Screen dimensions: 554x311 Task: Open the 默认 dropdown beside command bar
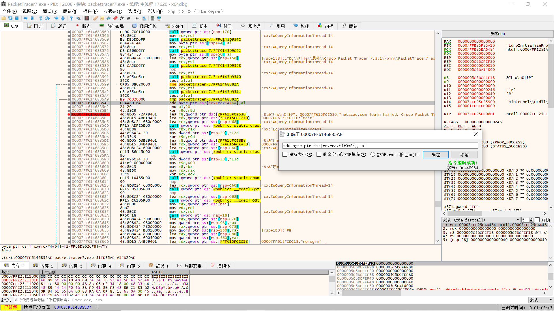click(x=541, y=300)
